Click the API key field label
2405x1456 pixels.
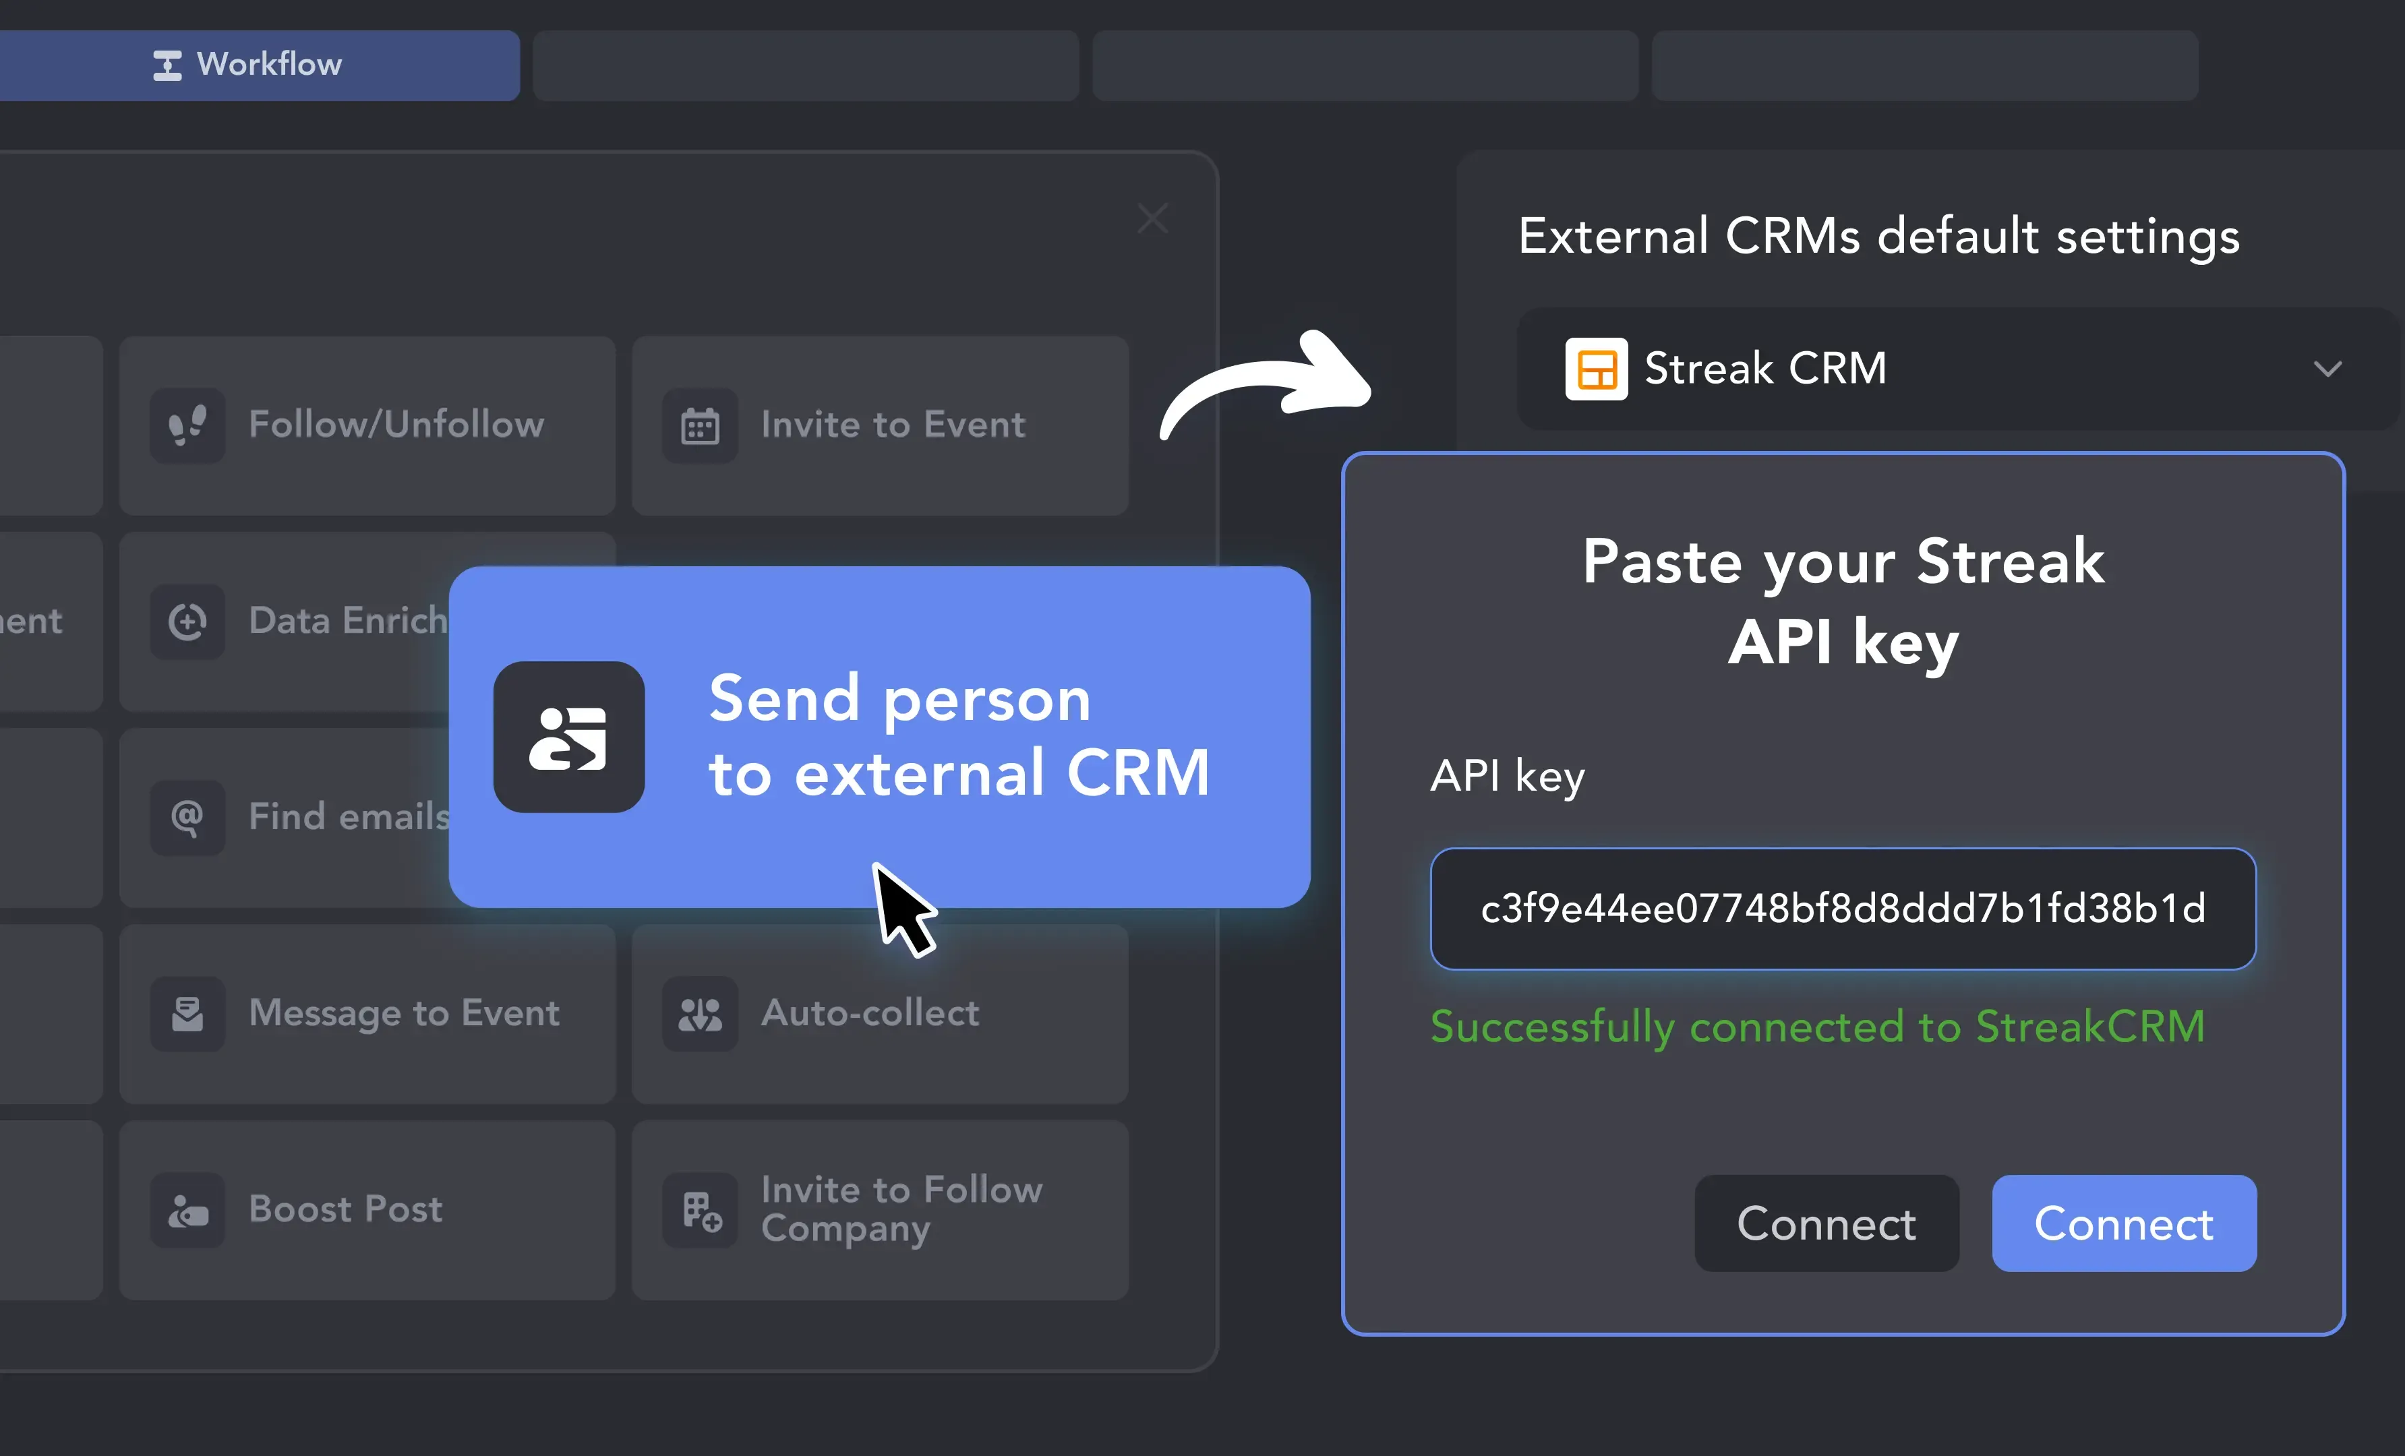[1507, 777]
